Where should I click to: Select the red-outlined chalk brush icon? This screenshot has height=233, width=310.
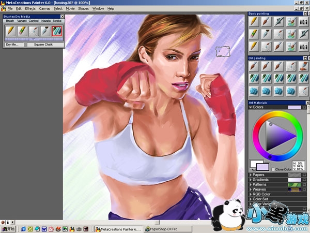tap(57, 31)
